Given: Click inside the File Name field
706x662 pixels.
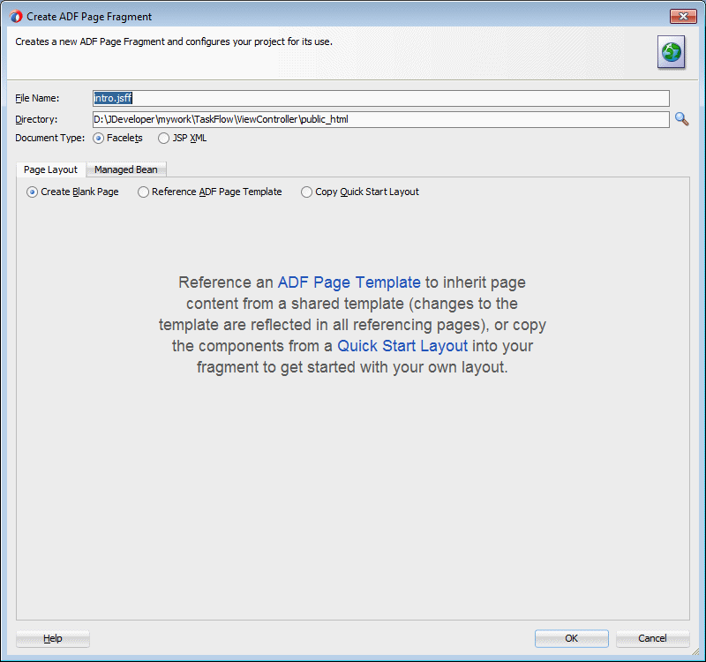Looking at the screenshot, I should pyautogui.click(x=381, y=98).
